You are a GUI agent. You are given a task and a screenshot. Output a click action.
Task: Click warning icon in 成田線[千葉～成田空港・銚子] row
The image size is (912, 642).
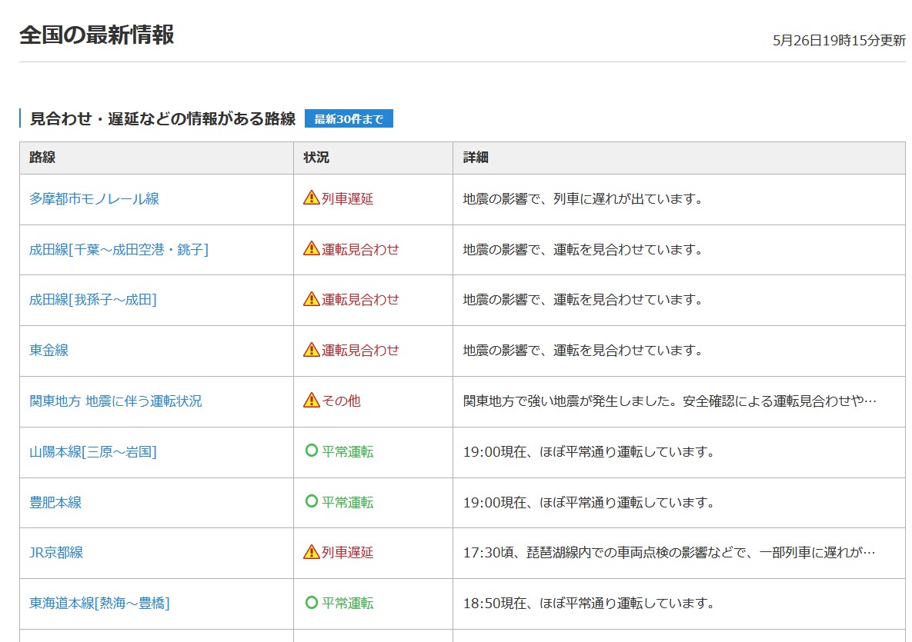tap(311, 248)
